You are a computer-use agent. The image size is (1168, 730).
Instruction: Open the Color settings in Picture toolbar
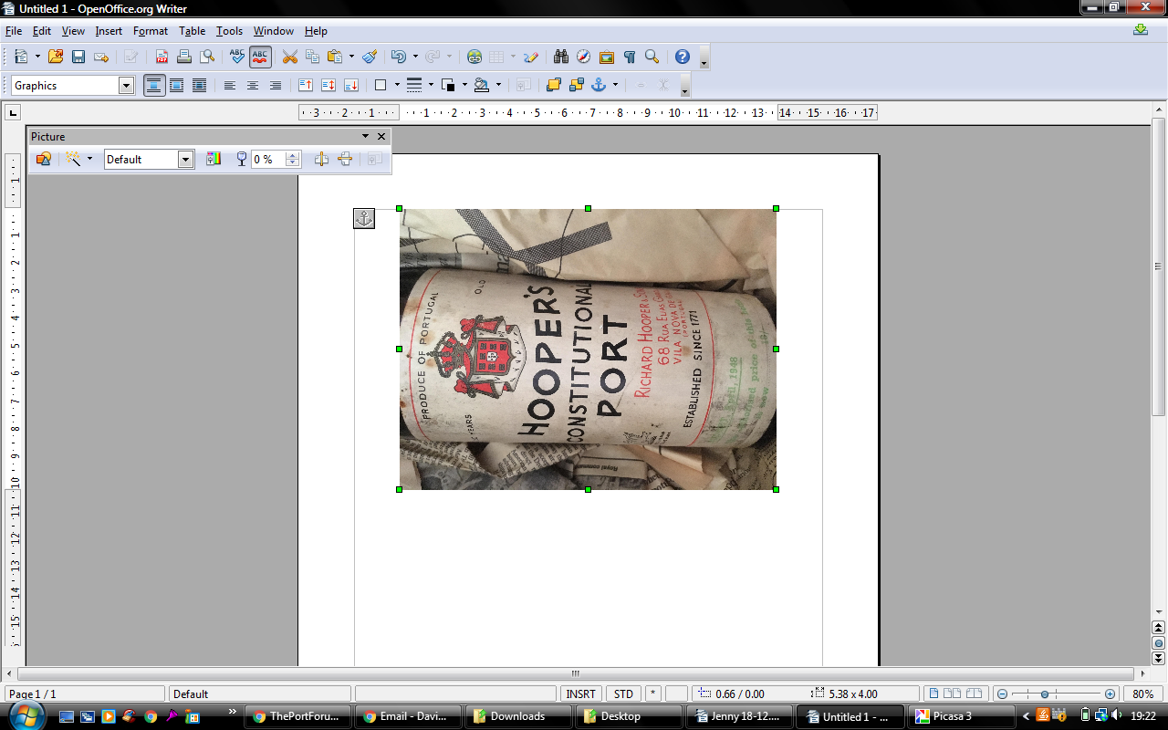[214, 159]
